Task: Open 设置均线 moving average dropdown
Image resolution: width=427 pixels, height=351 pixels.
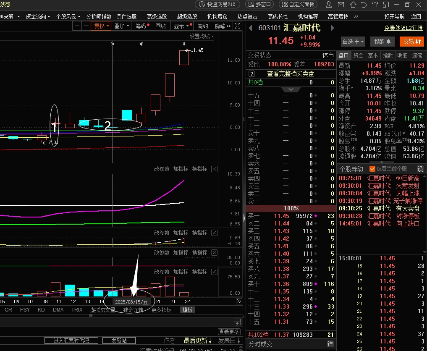Action: click(202, 36)
